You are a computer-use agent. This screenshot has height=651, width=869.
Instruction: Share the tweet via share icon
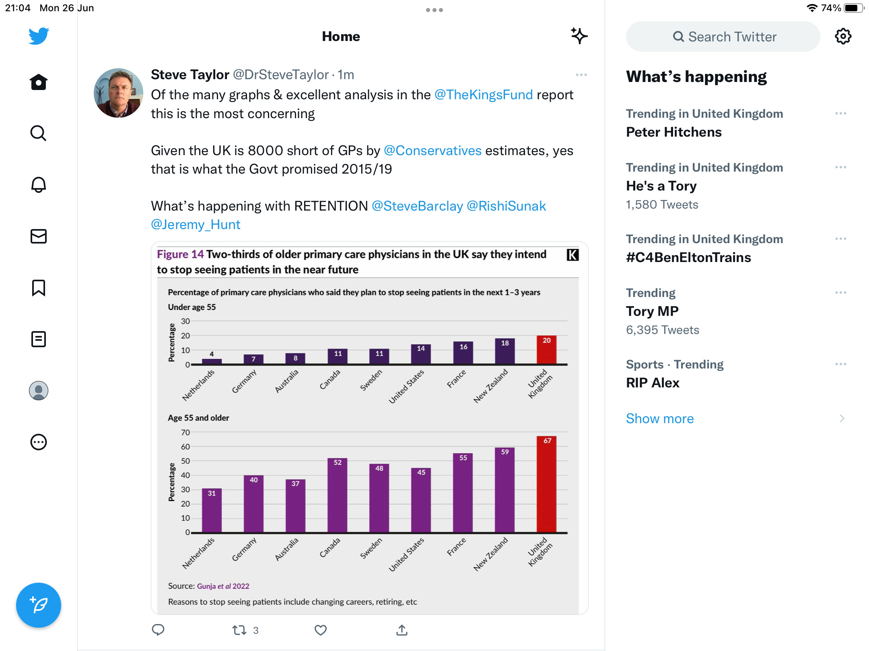[402, 630]
